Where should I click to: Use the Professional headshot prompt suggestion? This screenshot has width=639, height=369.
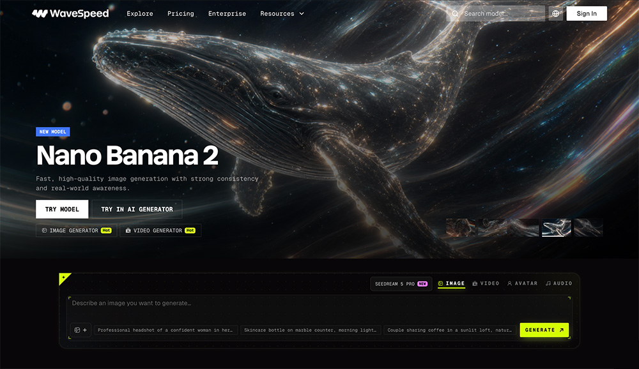point(165,330)
